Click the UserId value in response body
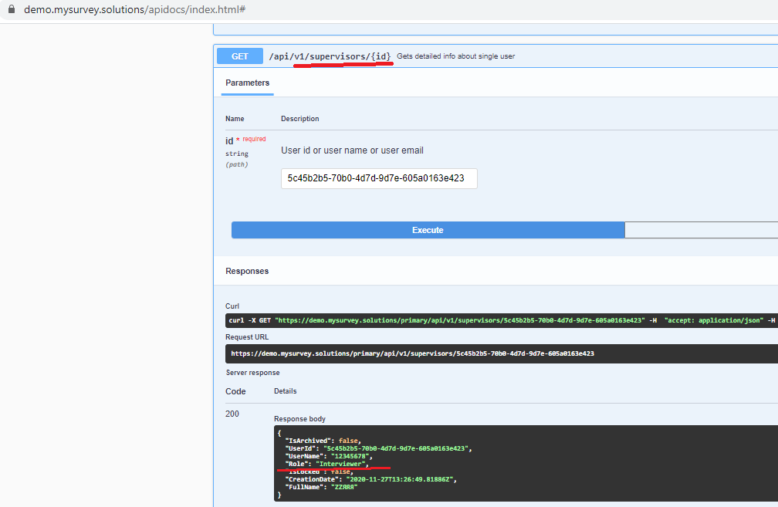Screen dimensions: 778x507 [395, 448]
